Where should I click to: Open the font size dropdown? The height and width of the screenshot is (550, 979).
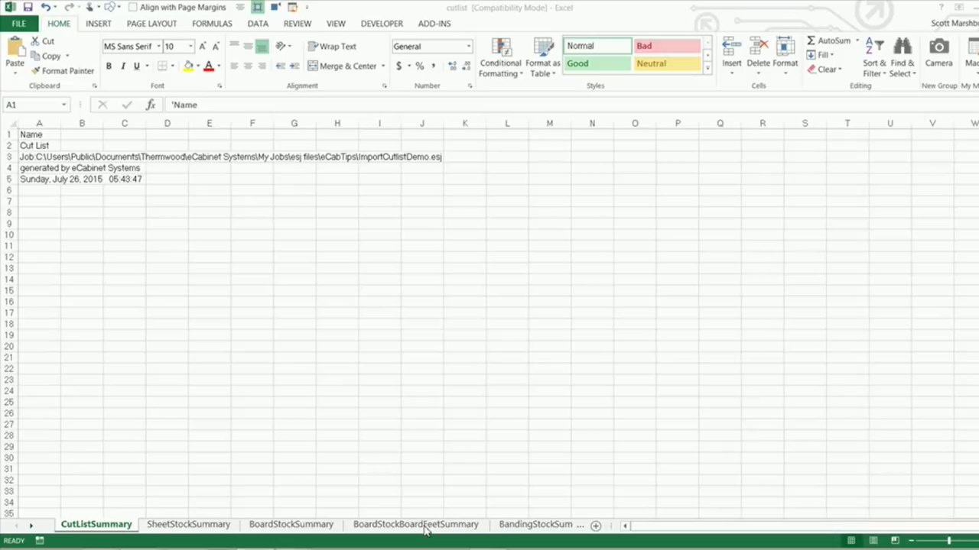(x=190, y=47)
